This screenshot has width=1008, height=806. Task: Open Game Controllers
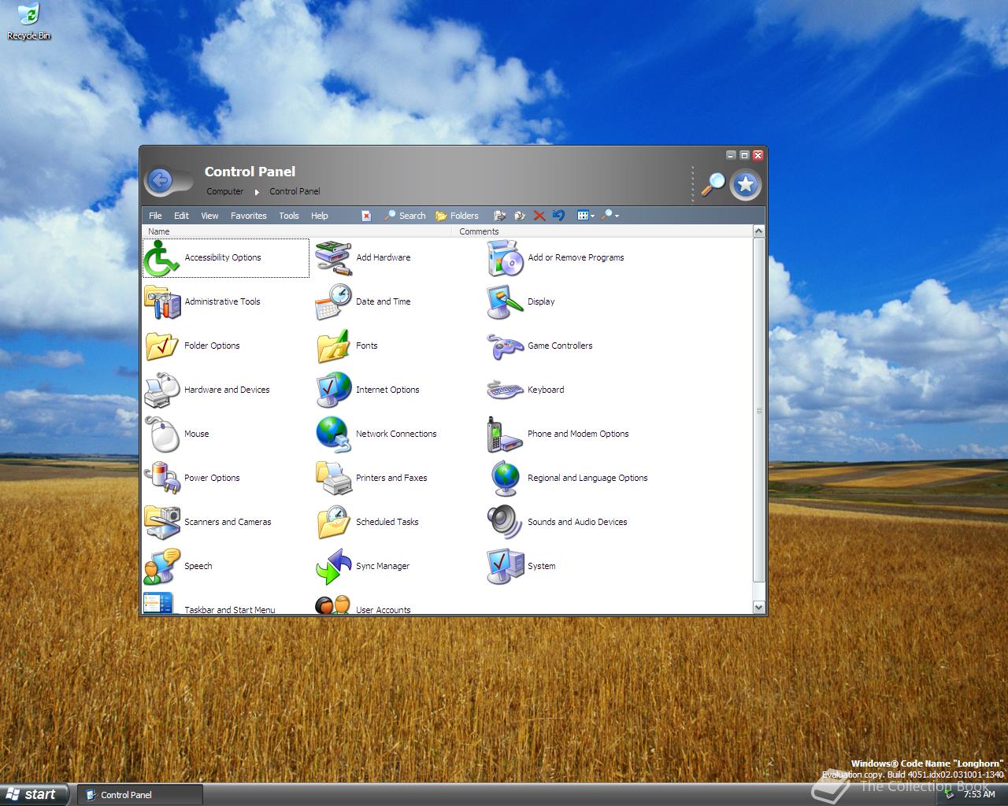[x=539, y=346]
